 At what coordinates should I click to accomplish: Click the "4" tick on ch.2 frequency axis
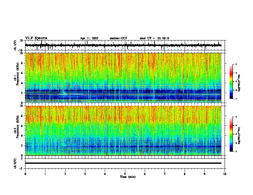point(22,136)
